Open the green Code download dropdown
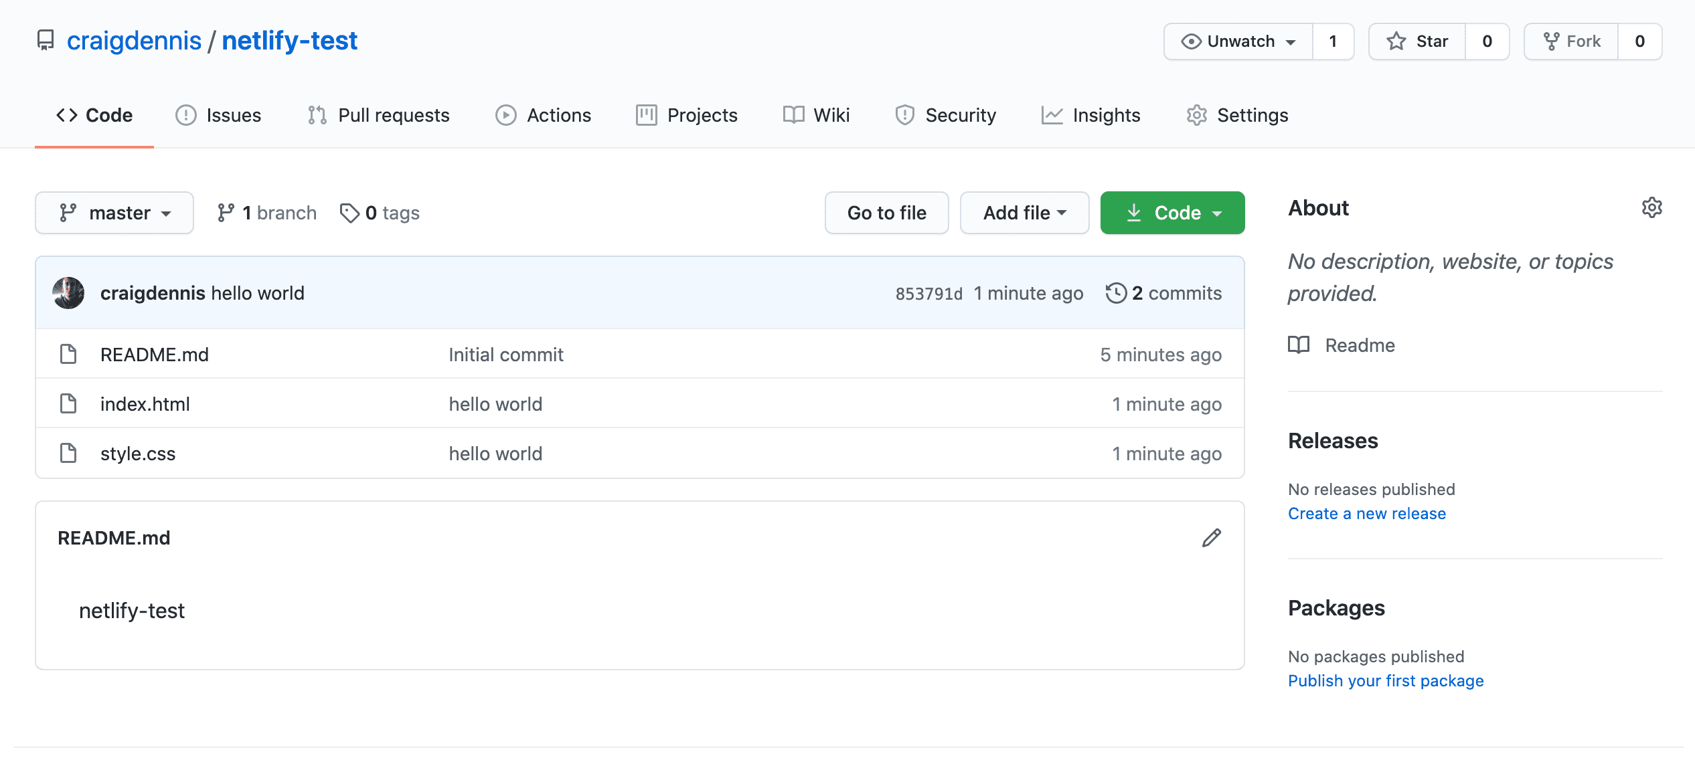1695x776 pixels. point(1172,213)
